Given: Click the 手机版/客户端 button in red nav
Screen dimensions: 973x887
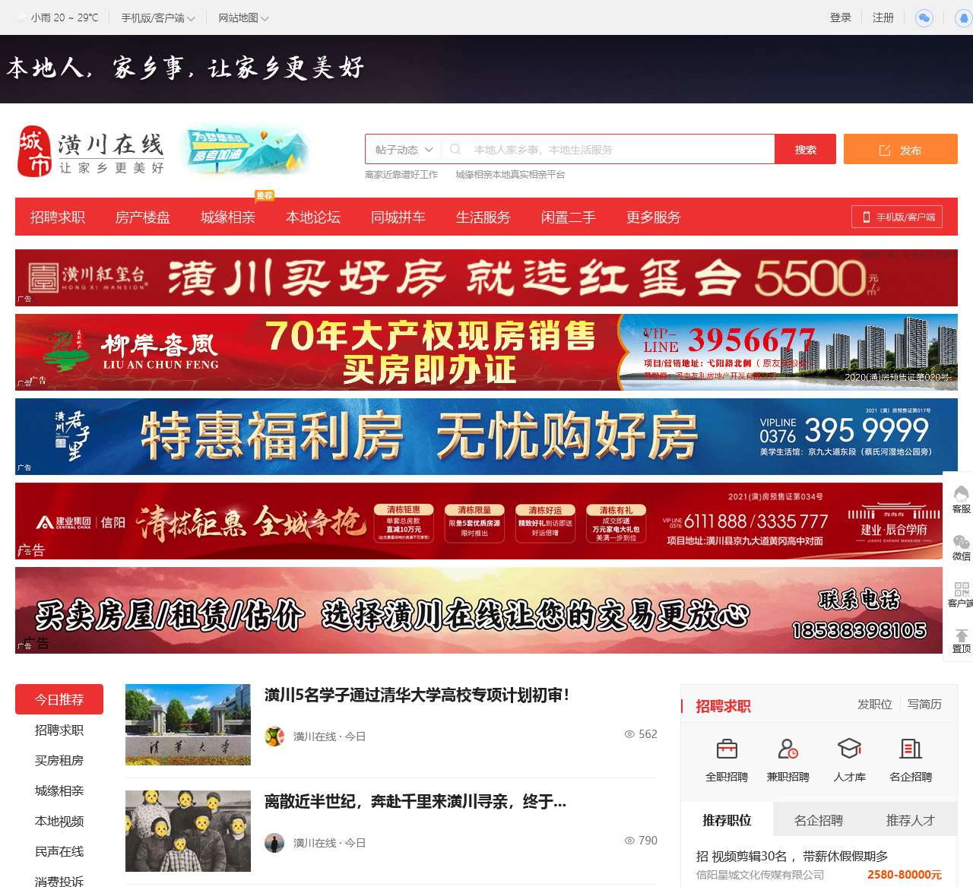Looking at the screenshot, I should click(x=897, y=217).
